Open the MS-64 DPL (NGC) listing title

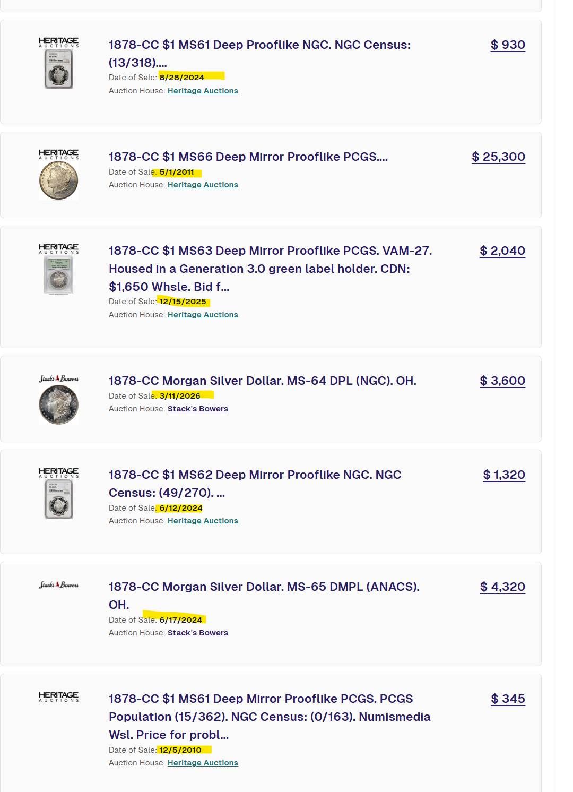[x=263, y=381]
